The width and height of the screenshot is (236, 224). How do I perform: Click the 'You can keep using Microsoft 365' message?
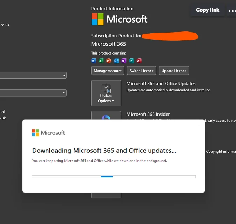pos(99,161)
